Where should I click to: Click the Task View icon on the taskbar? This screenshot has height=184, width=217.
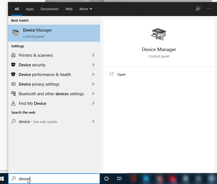pos(119,178)
